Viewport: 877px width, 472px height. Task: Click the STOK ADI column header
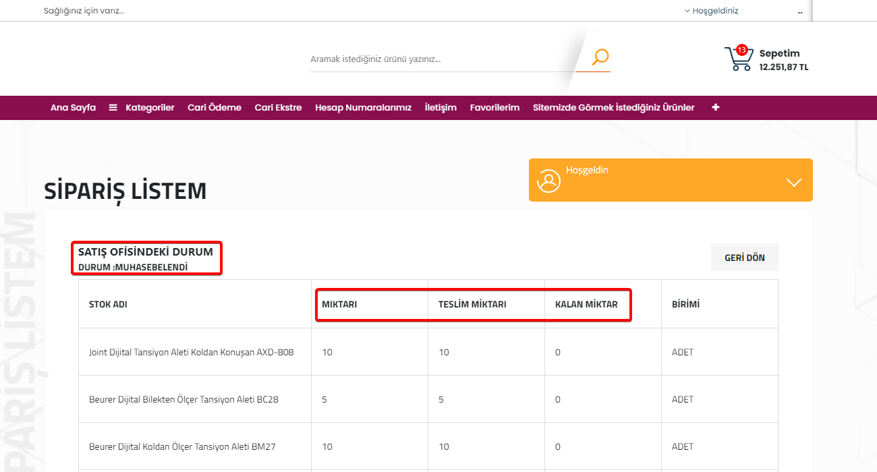[x=108, y=304]
